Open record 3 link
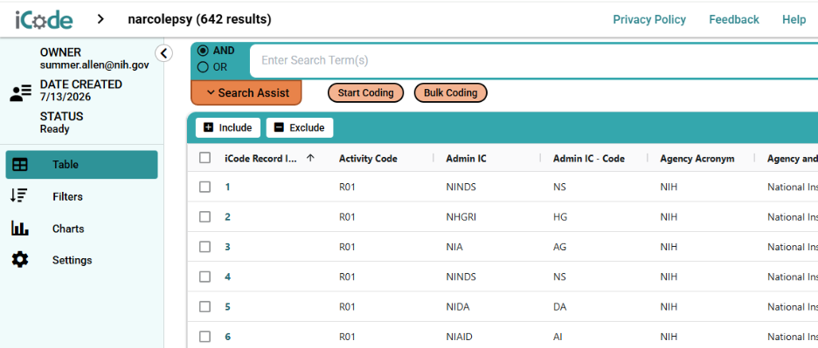 pyautogui.click(x=227, y=247)
